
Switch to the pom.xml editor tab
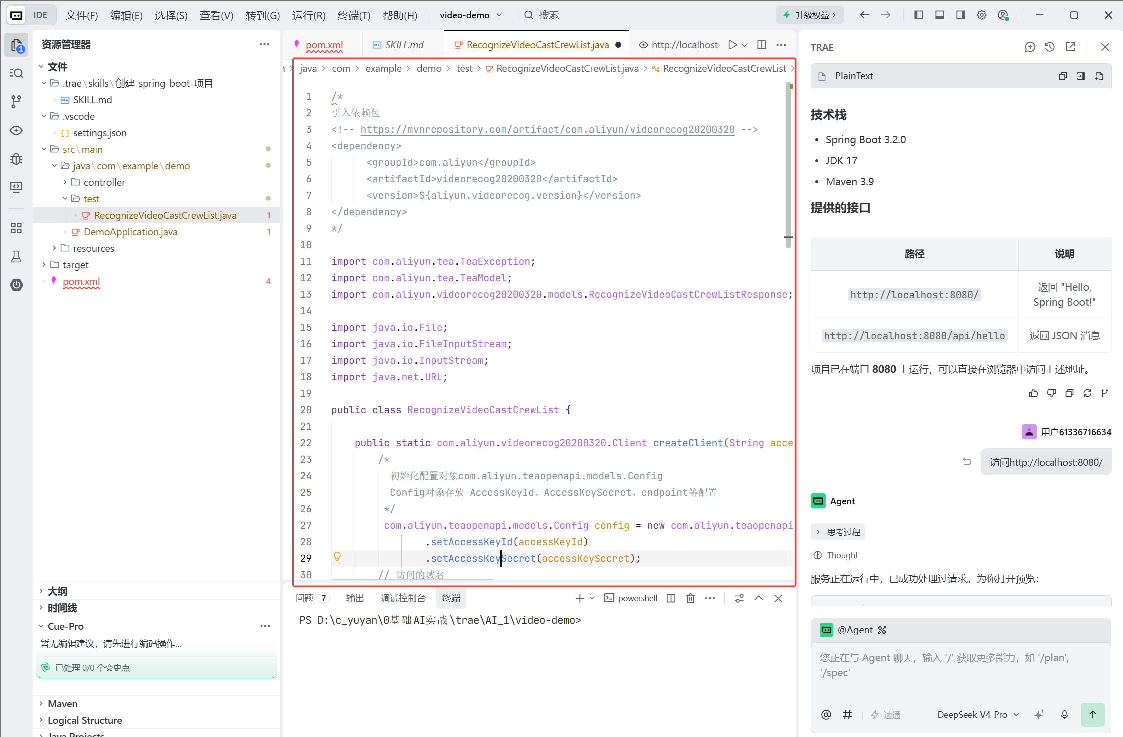324,45
